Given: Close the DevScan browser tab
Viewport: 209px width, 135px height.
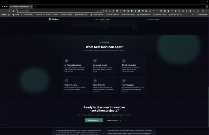Looking at the screenshot, I should click(31, 6).
